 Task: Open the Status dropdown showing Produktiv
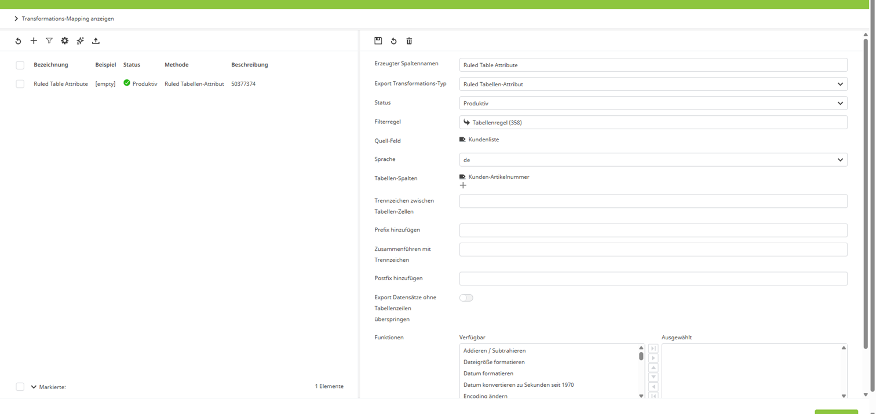[x=652, y=103]
